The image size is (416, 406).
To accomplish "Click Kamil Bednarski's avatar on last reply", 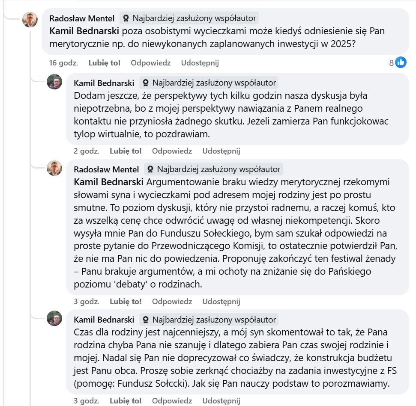I will tap(54, 318).
